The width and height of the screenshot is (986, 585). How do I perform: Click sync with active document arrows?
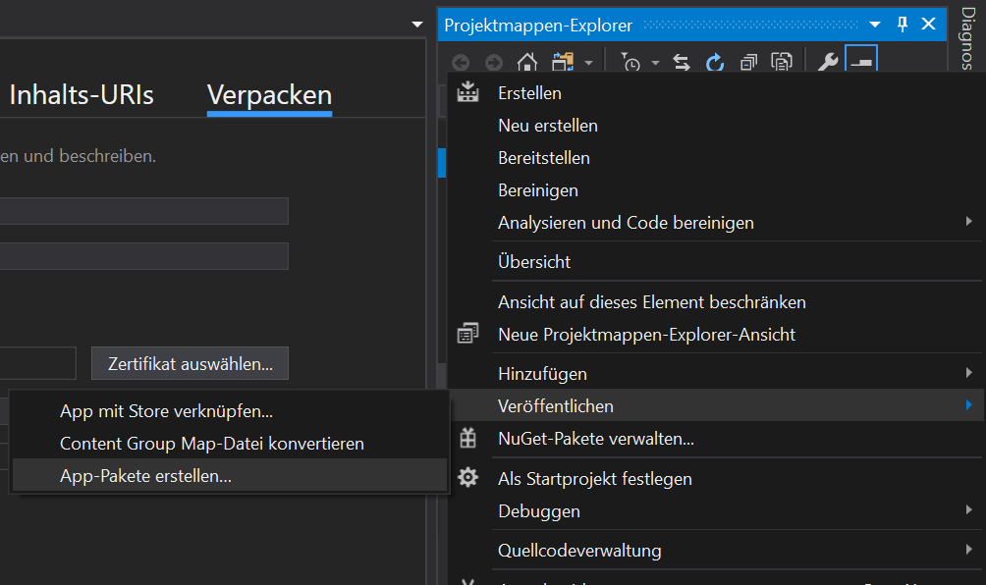[682, 62]
